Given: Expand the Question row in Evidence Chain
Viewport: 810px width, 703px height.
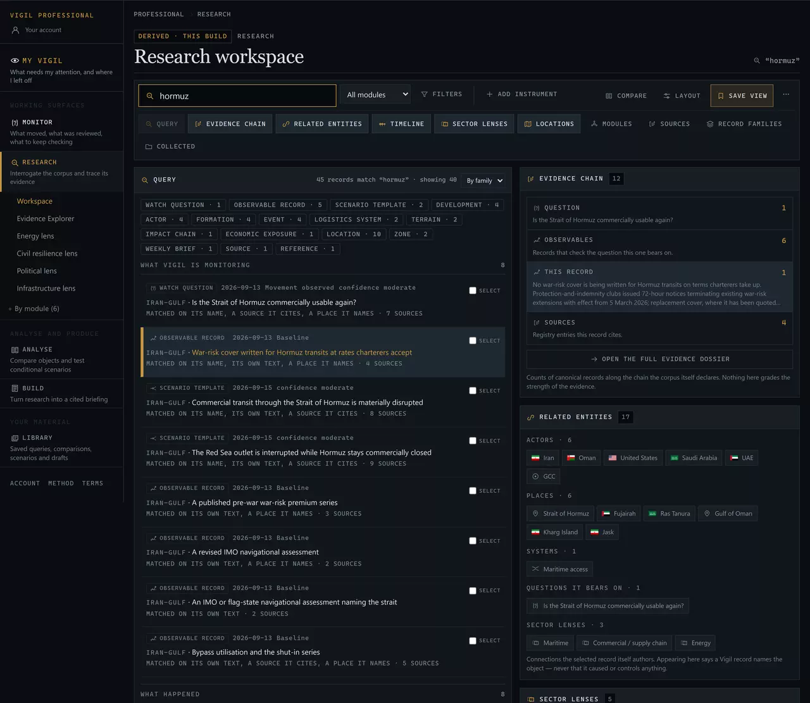Looking at the screenshot, I should tap(659, 213).
